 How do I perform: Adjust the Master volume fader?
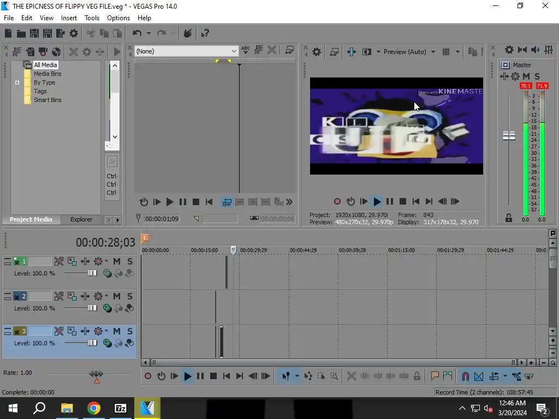pos(509,136)
